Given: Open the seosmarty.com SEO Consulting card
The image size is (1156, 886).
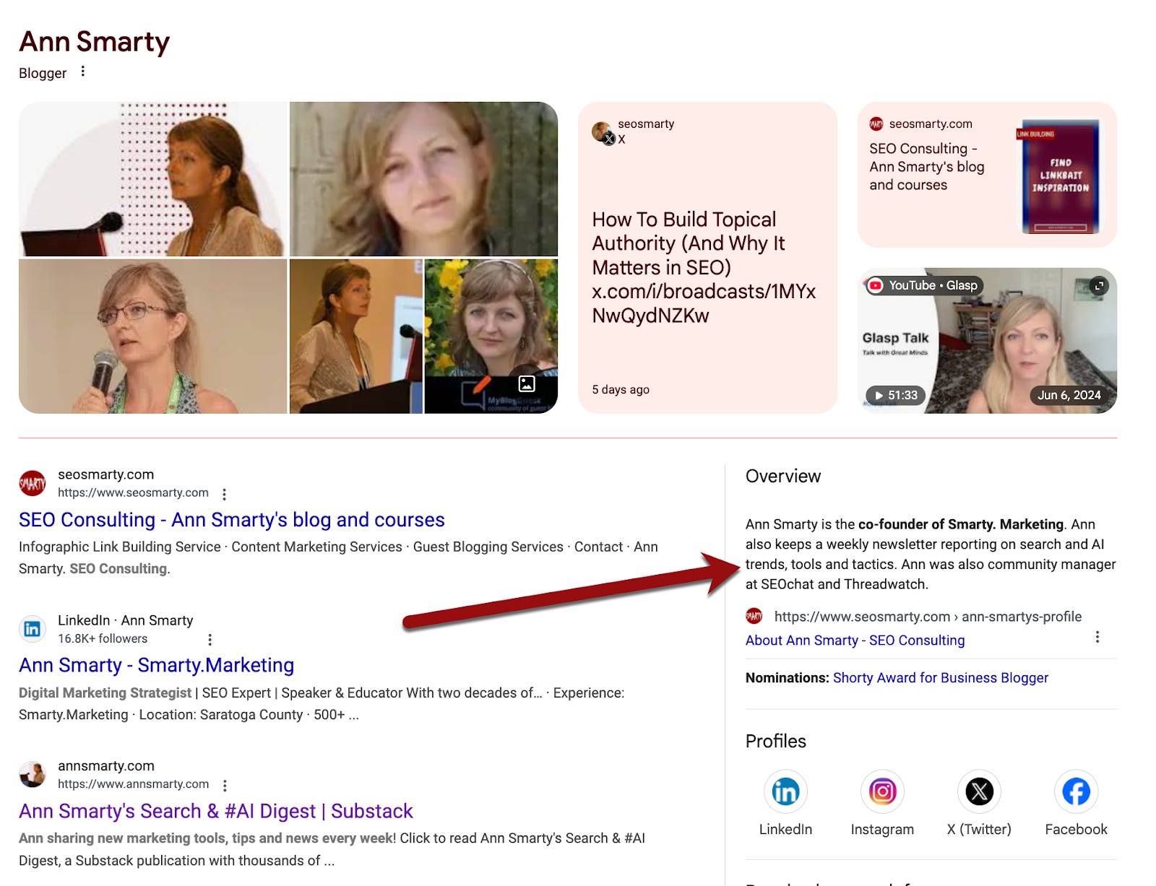Looking at the screenshot, I should click(x=987, y=175).
